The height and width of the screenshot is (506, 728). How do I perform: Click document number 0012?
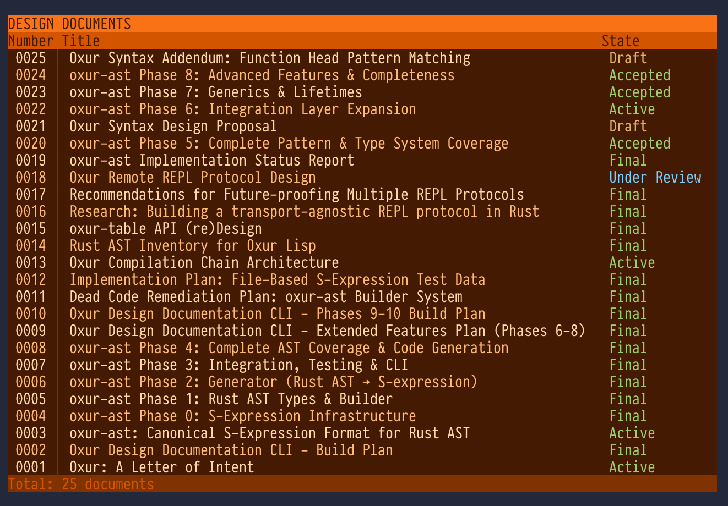(31, 279)
